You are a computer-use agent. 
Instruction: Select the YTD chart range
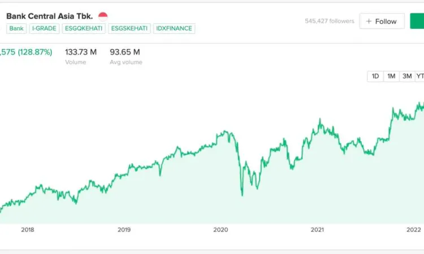(x=419, y=76)
